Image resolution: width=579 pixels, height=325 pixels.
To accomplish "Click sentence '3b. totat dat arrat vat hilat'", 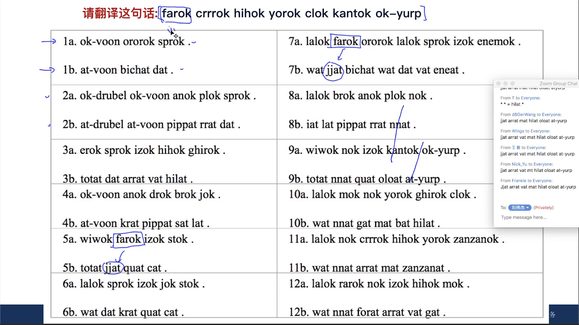I will click(x=128, y=179).
